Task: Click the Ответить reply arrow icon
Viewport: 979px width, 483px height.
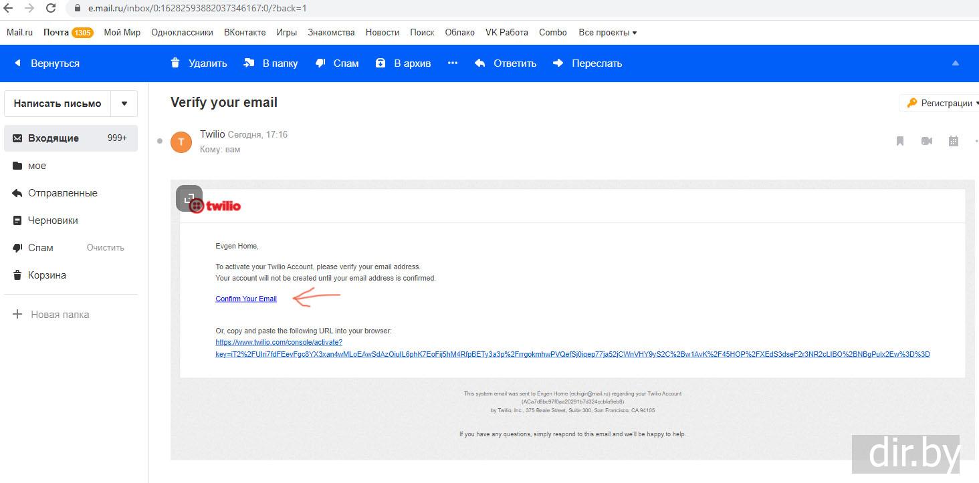Action: (x=479, y=63)
